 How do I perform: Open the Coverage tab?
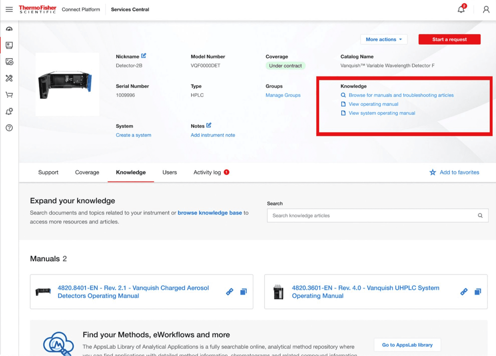click(x=87, y=172)
